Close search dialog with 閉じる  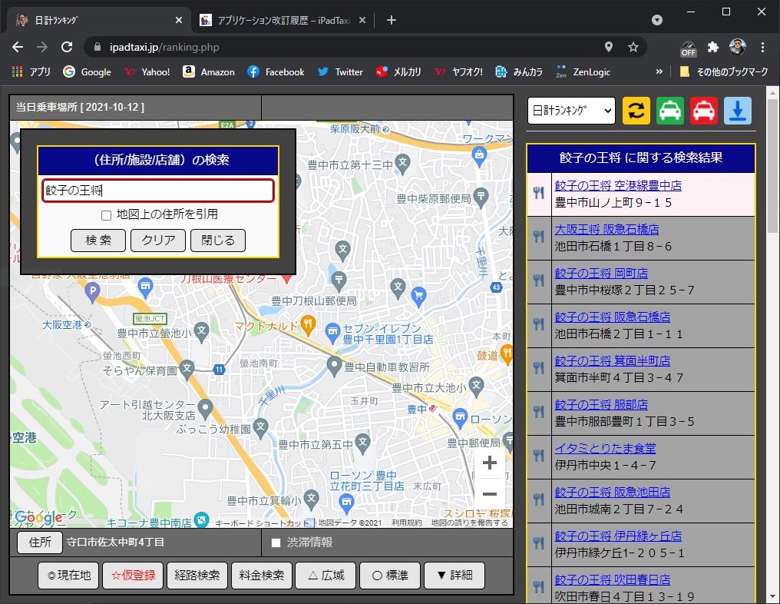pyautogui.click(x=218, y=241)
